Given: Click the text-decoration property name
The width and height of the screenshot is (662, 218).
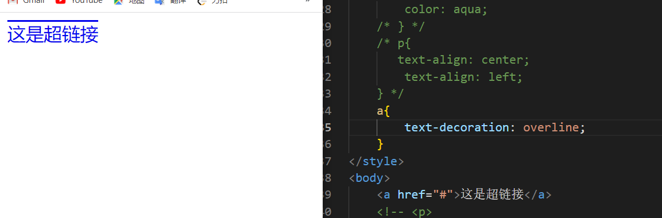Looking at the screenshot, I should point(457,127).
